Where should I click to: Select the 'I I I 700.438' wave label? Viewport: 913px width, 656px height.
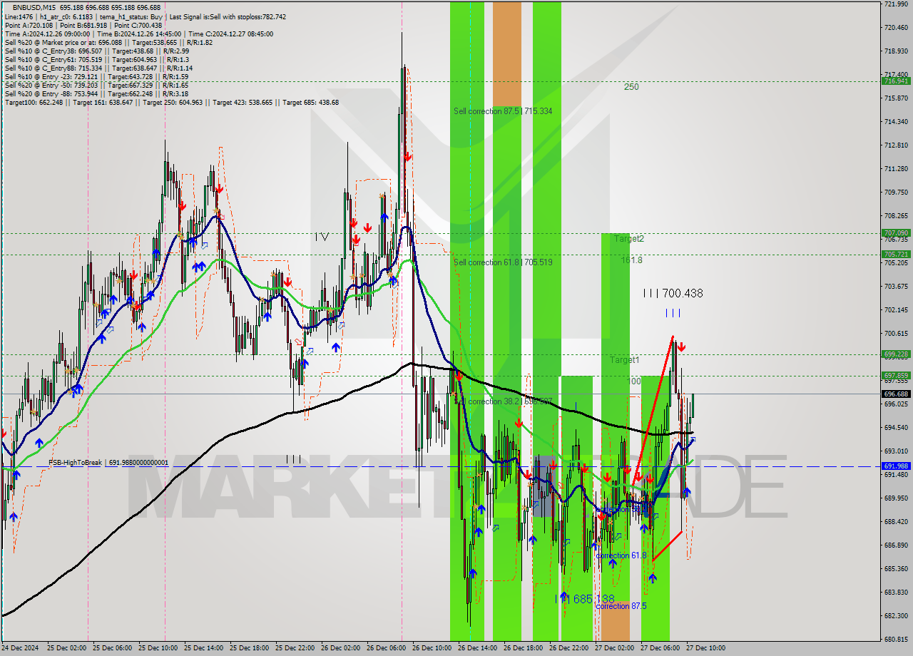tap(673, 293)
